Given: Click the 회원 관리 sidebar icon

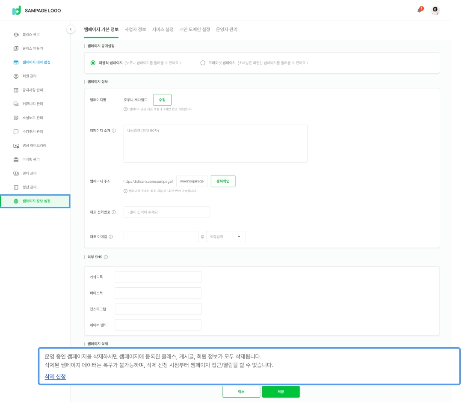Looking at the screenshot, I should coord(16,76).
